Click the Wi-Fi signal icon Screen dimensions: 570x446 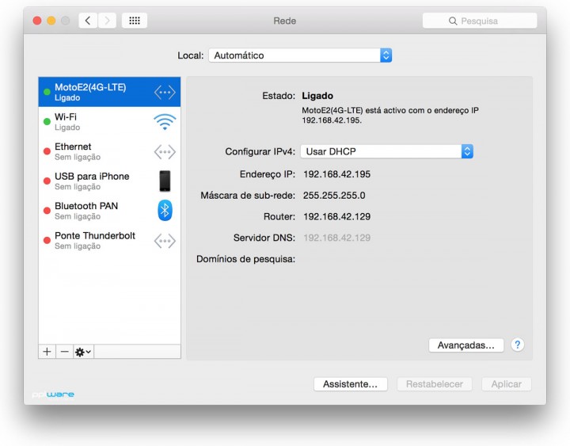click(x=165, y=122)
